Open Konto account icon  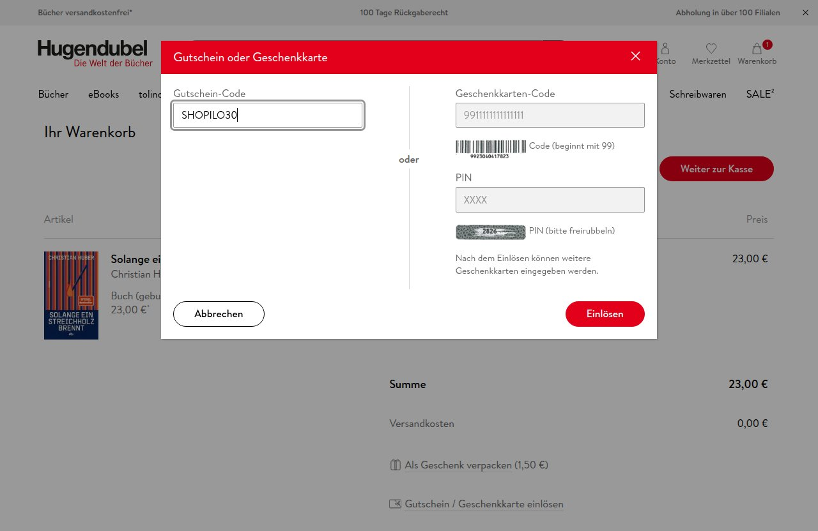click(x=665, y=54)
